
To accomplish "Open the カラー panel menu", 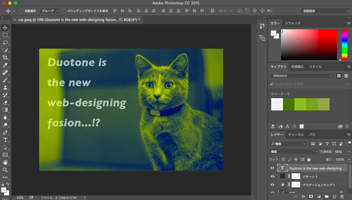I will click(349, 23).
